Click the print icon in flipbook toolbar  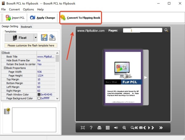click(99, 128)
